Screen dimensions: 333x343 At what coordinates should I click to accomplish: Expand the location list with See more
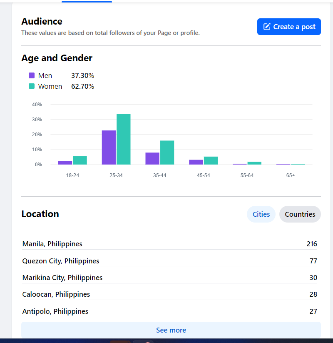(x=171, y=330)
